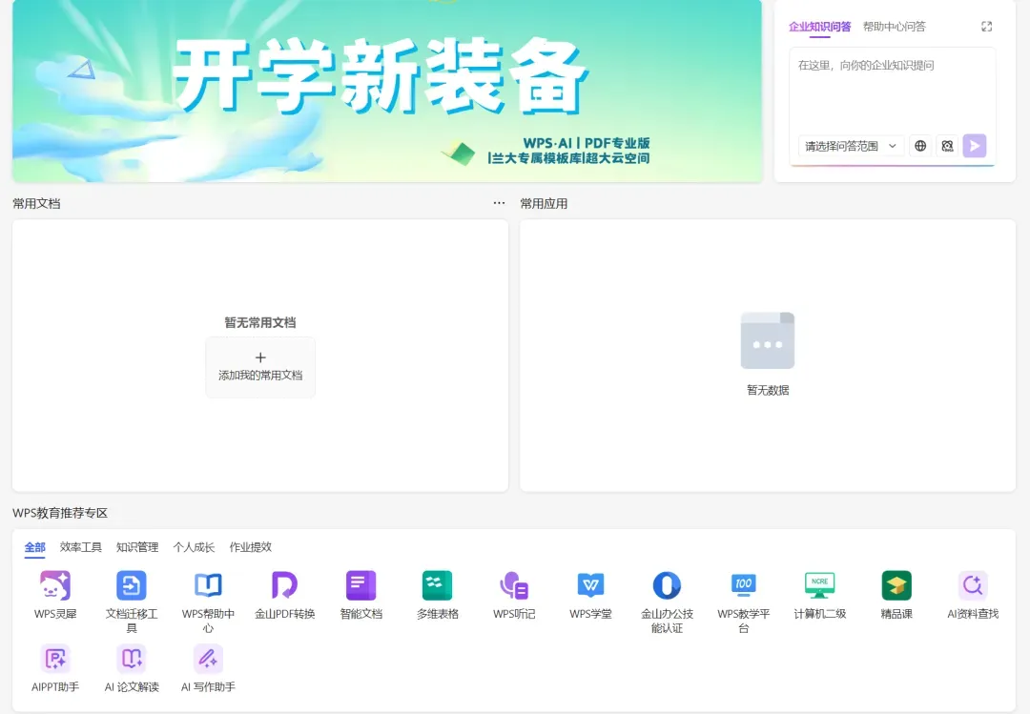Open the AIPPT助手 icon
Screen dimensions: 1030x714
point(55,658)
